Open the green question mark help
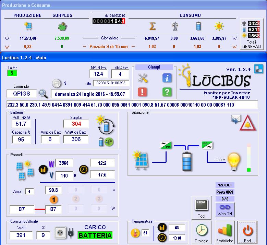267x245 pixels. 167,92
